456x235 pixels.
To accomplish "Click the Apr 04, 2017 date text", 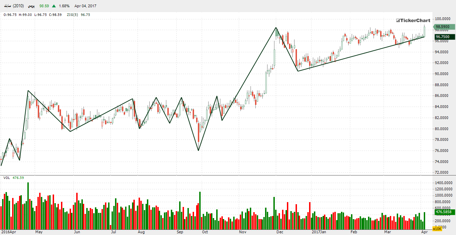I will pyautogui.click(x=85, y=6).
